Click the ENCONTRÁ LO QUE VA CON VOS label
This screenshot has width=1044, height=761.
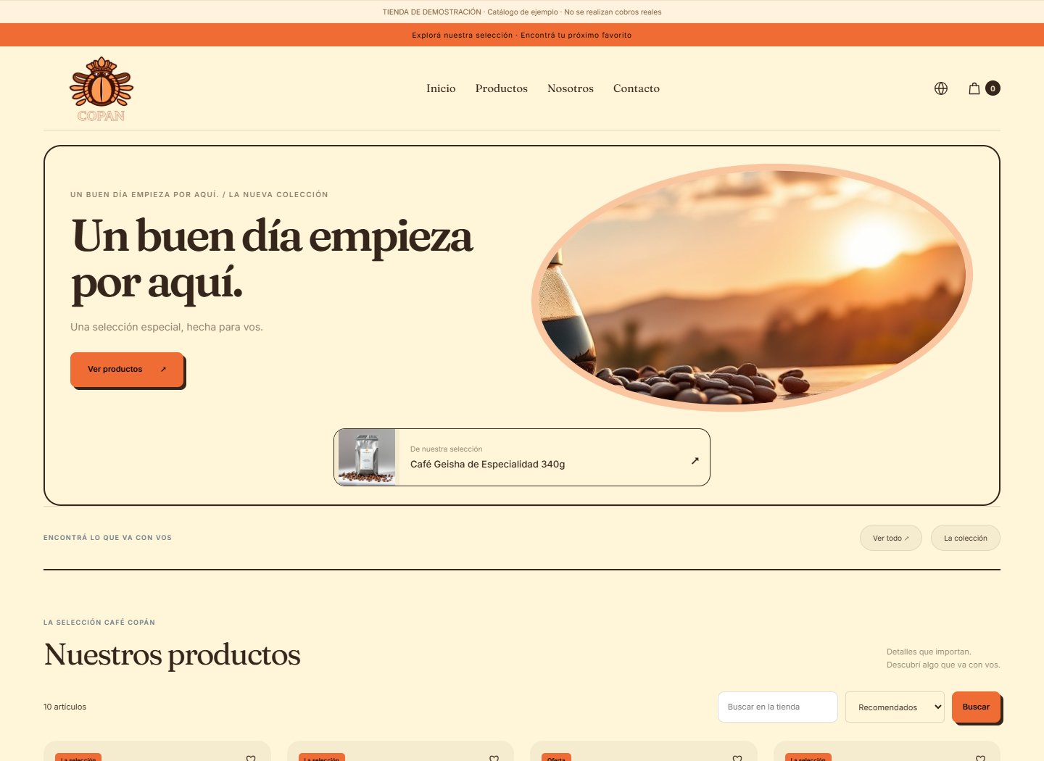[x=107, y=538]
